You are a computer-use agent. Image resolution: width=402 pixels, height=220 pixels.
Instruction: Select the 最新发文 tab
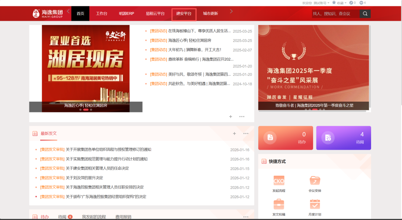(x=49, y=133)
